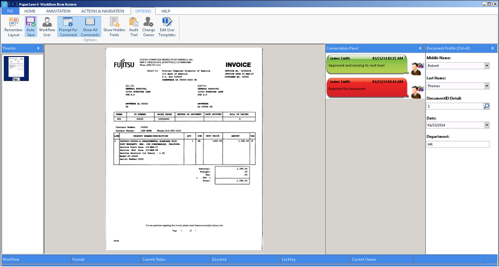Image resolution: width=499 pixels, height=267 pixels.
Task: Select the Page 1 thumbnail
Action: click(16, 68)
